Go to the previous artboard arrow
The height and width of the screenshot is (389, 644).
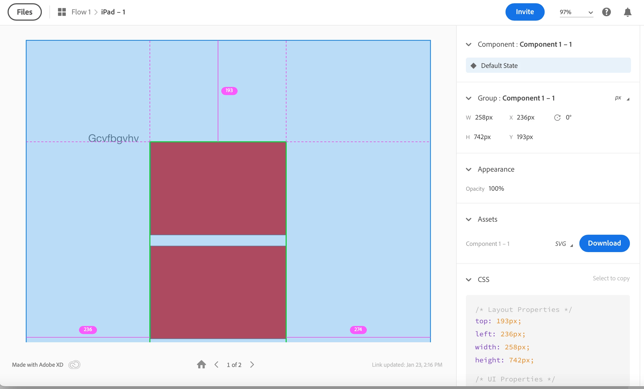point(216,365)
